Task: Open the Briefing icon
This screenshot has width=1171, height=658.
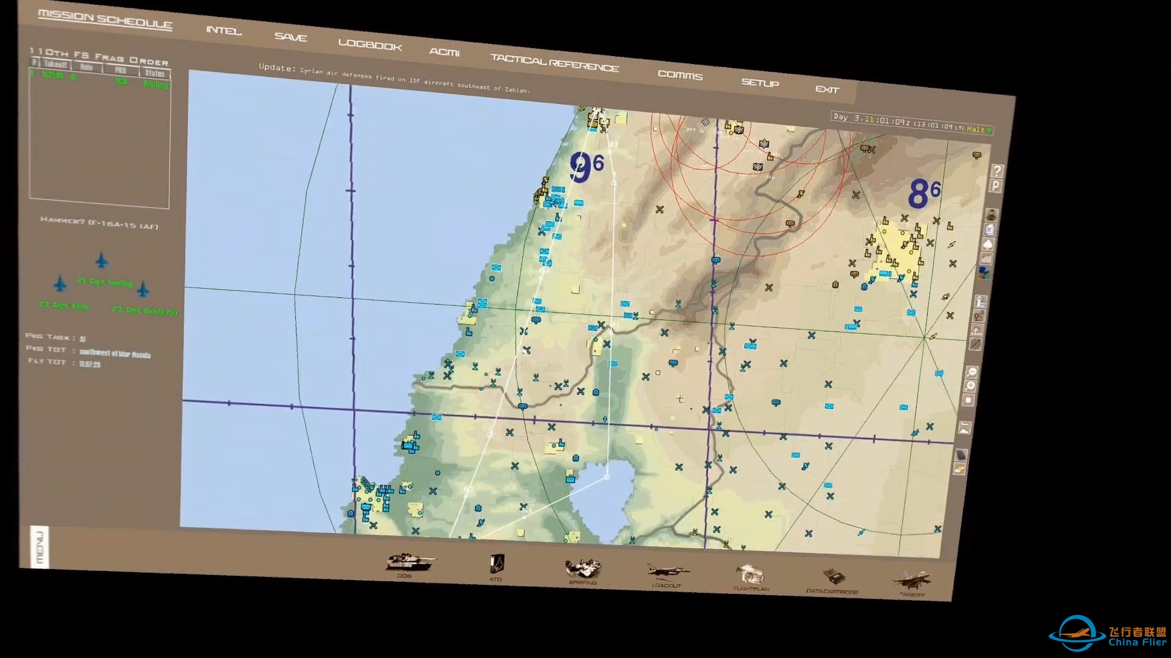Action: tap(583, 569)
